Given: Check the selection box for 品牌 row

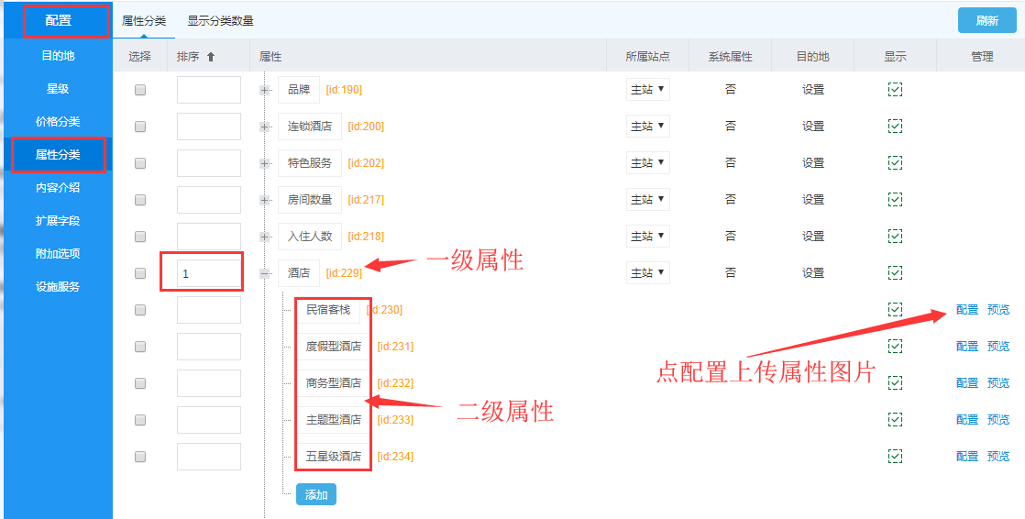Looking at the screenshot, I should click(140, 90).
